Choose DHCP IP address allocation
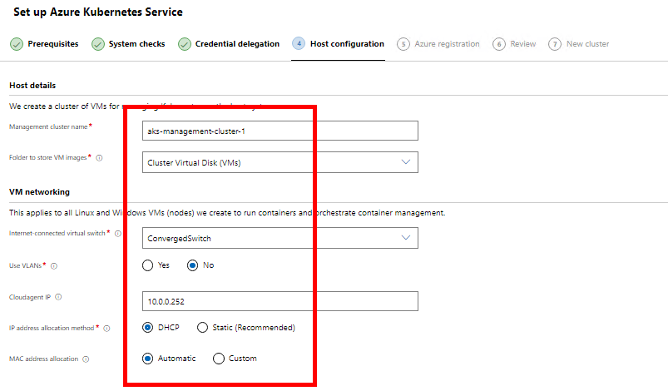Viewport: 668px width, 391px height. [147, 328]
